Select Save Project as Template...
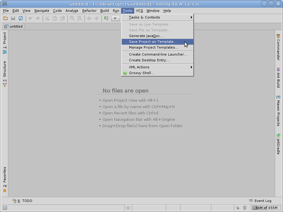283x212 pixels. click(157, 42)
